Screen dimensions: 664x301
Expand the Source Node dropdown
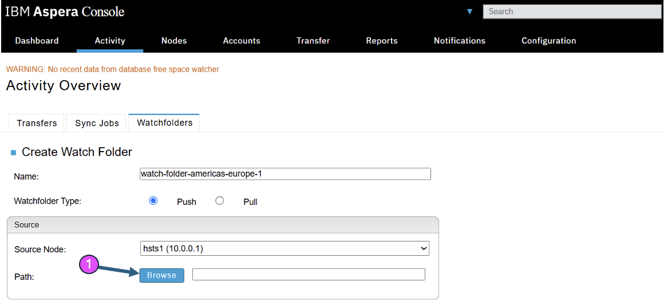(284, 249)
